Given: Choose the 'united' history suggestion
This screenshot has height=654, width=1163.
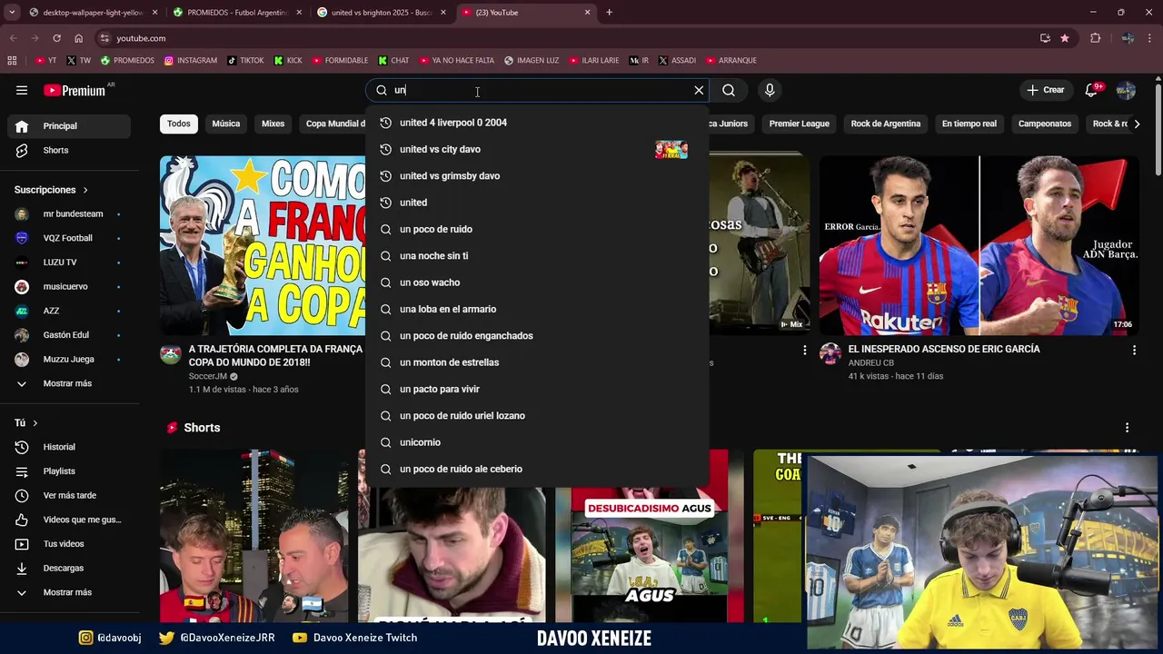Looking at the screenshot, I should (x=537, y=203).
